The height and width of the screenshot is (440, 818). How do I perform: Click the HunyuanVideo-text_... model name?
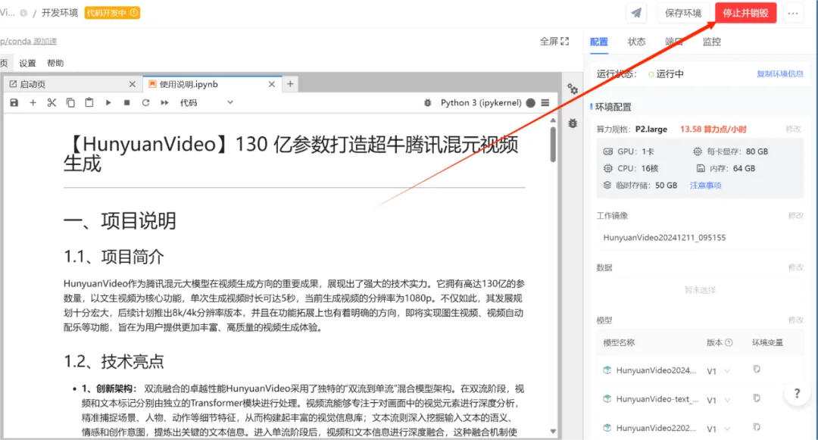pyautogui.click(x=657, y=399)
